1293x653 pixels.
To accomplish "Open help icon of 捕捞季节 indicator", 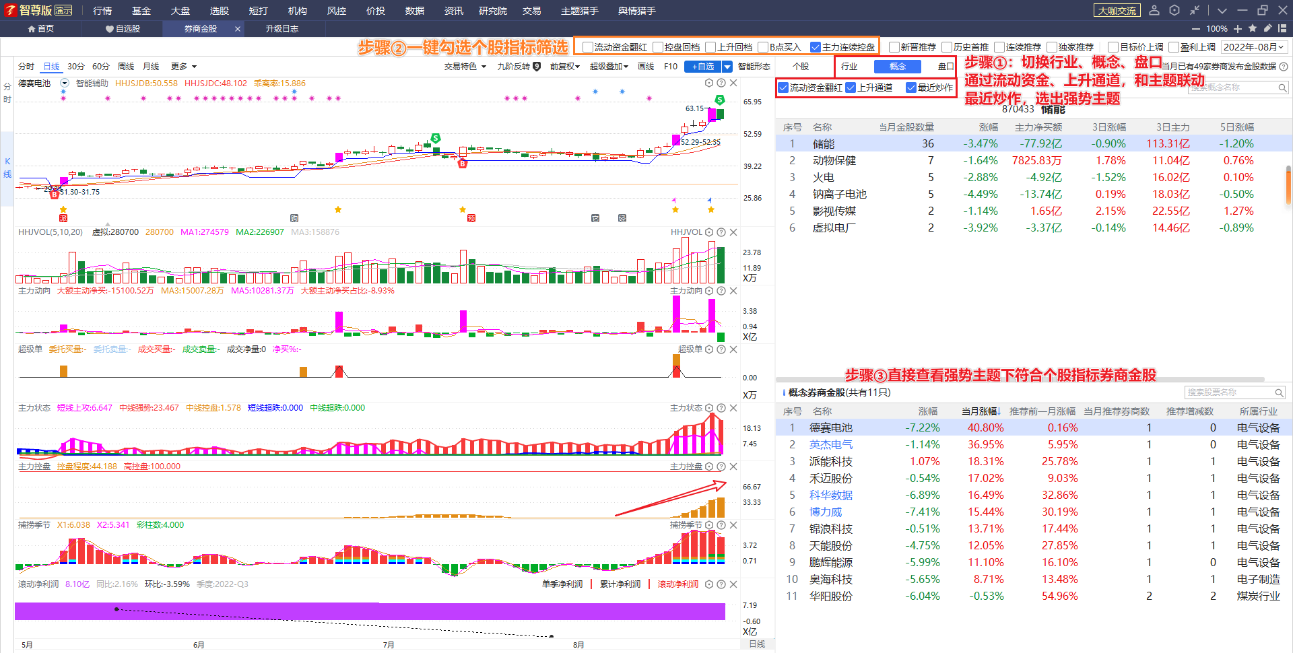I will [721, 525].
